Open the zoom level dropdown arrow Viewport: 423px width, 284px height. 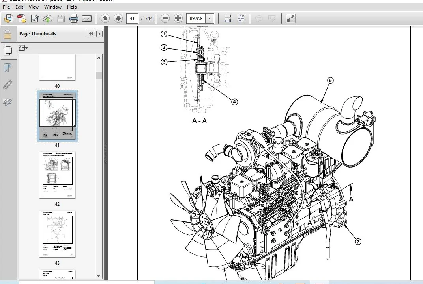pos(210,18)
